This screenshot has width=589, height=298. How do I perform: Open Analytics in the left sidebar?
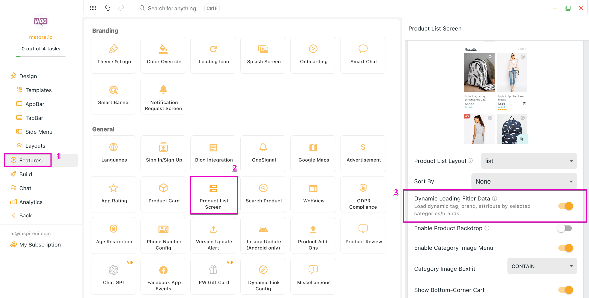[31, 202]
